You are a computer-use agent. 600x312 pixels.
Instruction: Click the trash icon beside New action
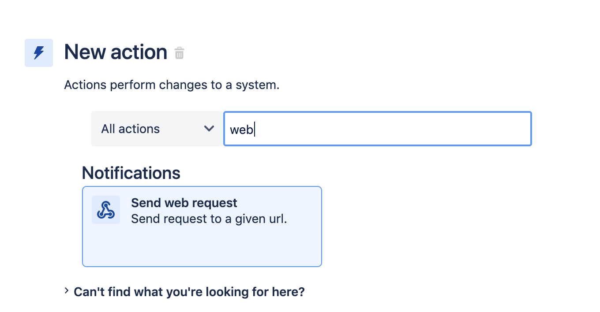coord(179,52)
